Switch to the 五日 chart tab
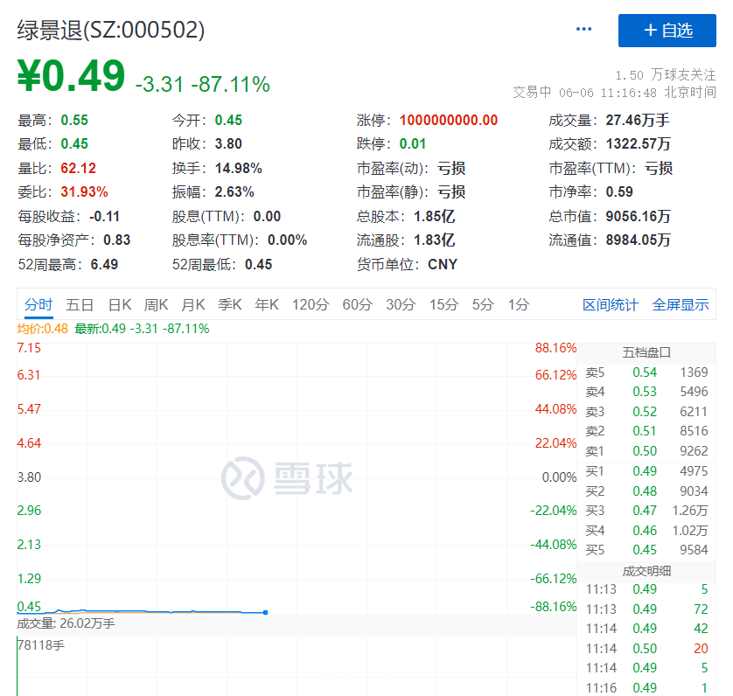The height and width of the screenshot is (696, 733). 80,305
